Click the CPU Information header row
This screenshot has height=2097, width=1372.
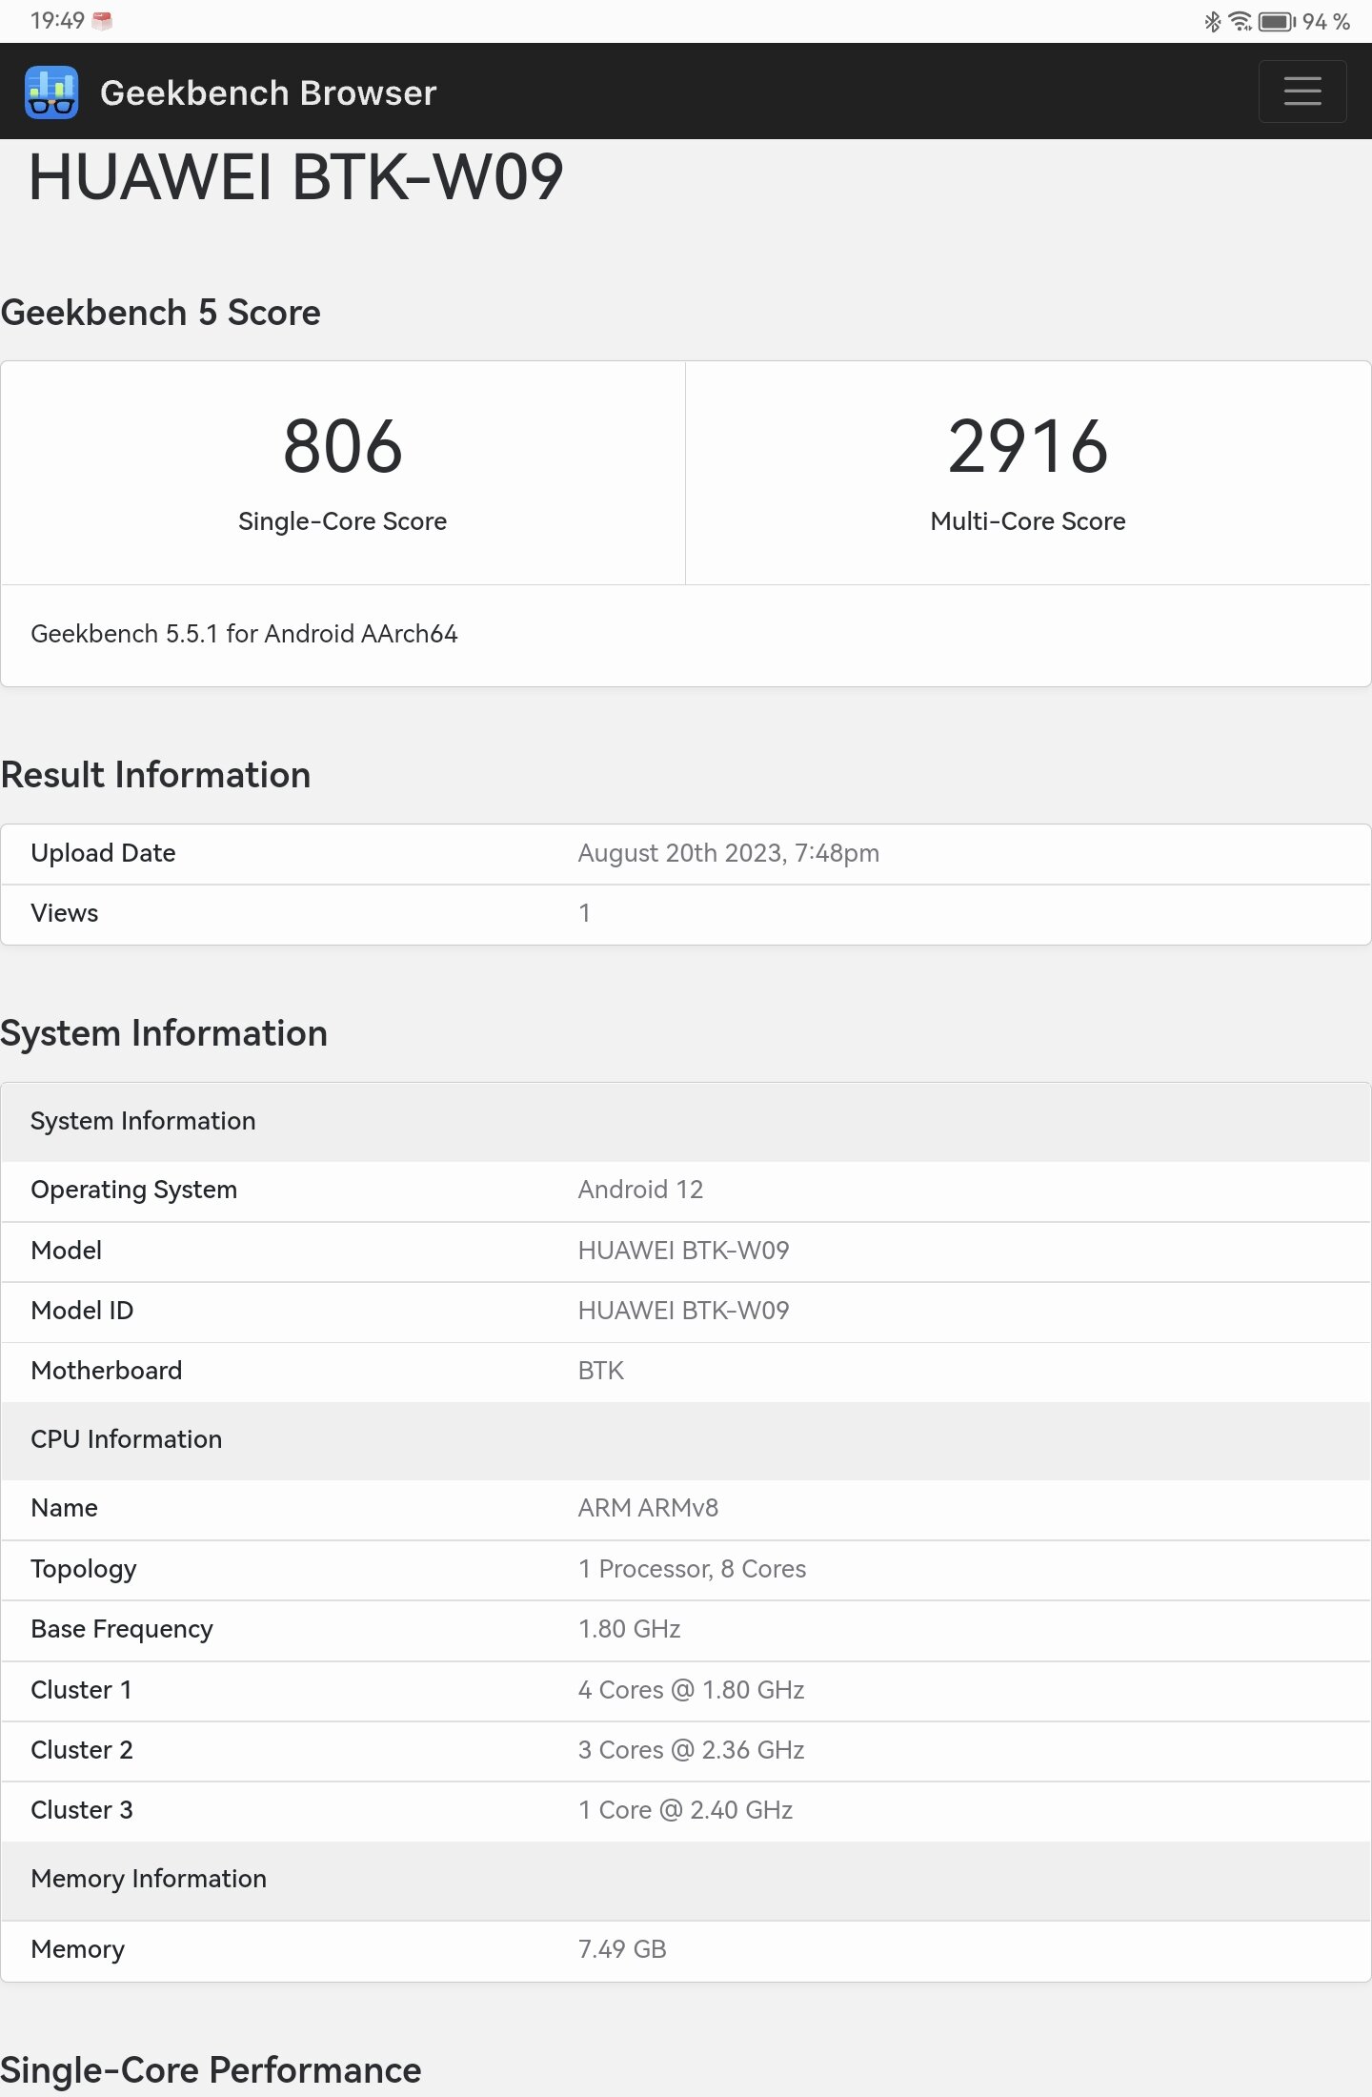tap(686, 1439)
